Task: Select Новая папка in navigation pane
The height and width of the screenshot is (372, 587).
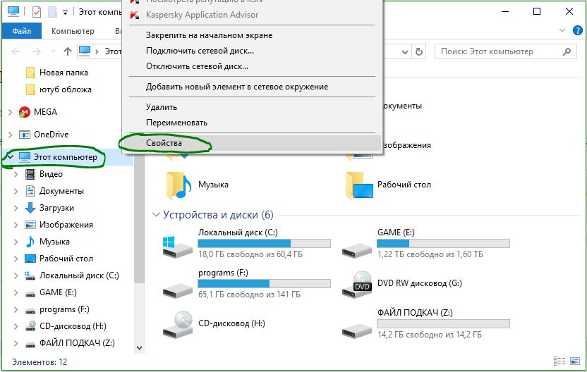Action: (x=63, y=73)
